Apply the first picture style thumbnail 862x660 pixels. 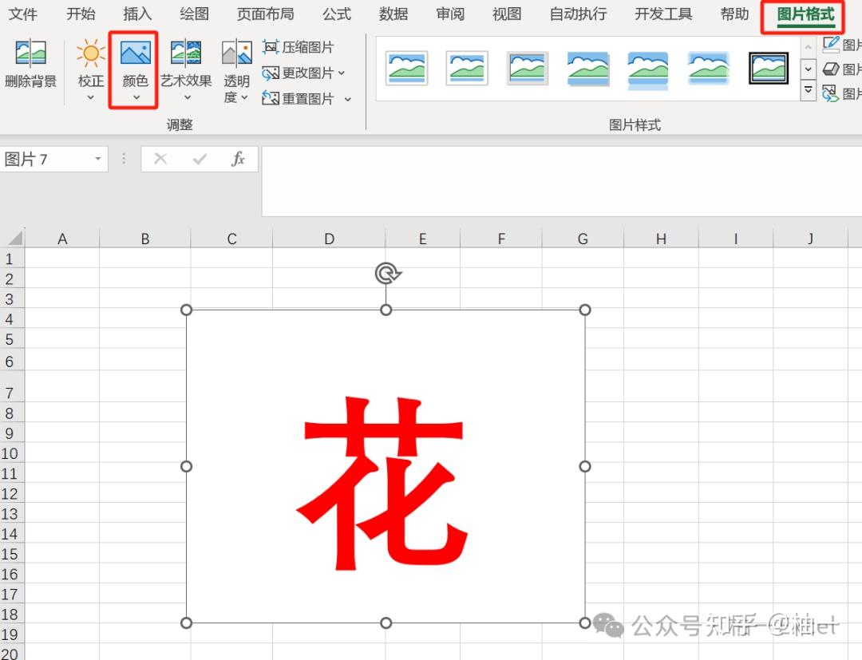tap(407, 68)
